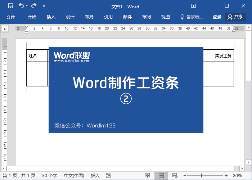Image resolution: width=252 pixels, height=180 pixels.
Task: Click the 共享 share button
Action: click(x=235, y=17)
